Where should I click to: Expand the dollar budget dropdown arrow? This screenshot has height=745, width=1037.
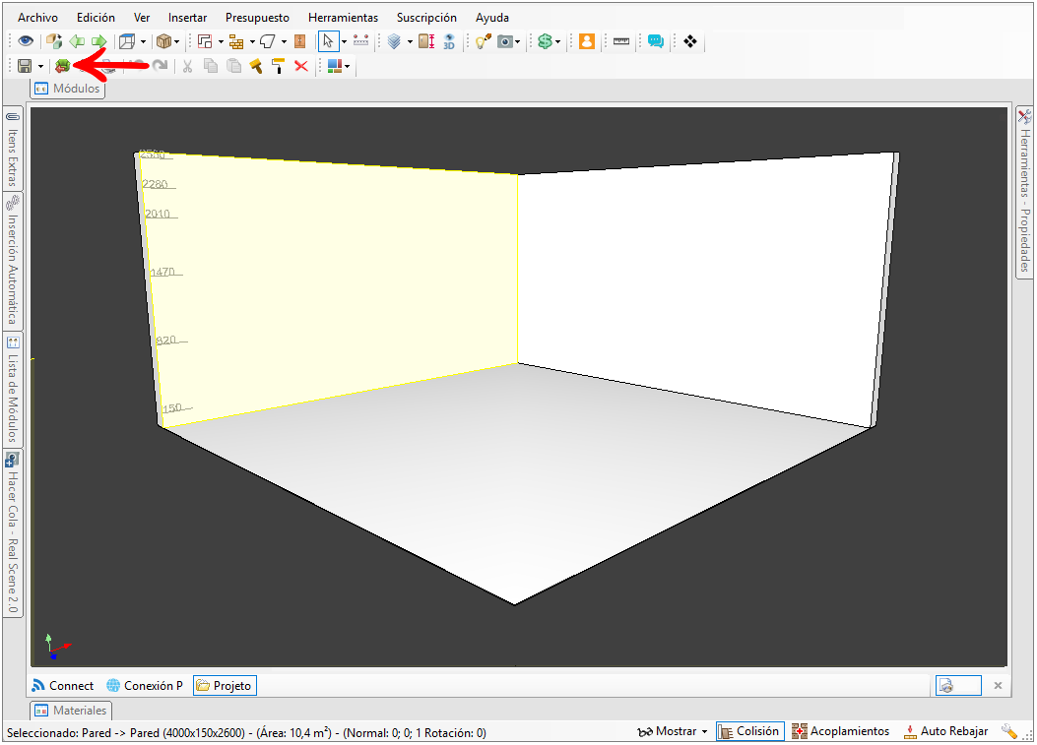pyautogui.click(x=558, y=41)
